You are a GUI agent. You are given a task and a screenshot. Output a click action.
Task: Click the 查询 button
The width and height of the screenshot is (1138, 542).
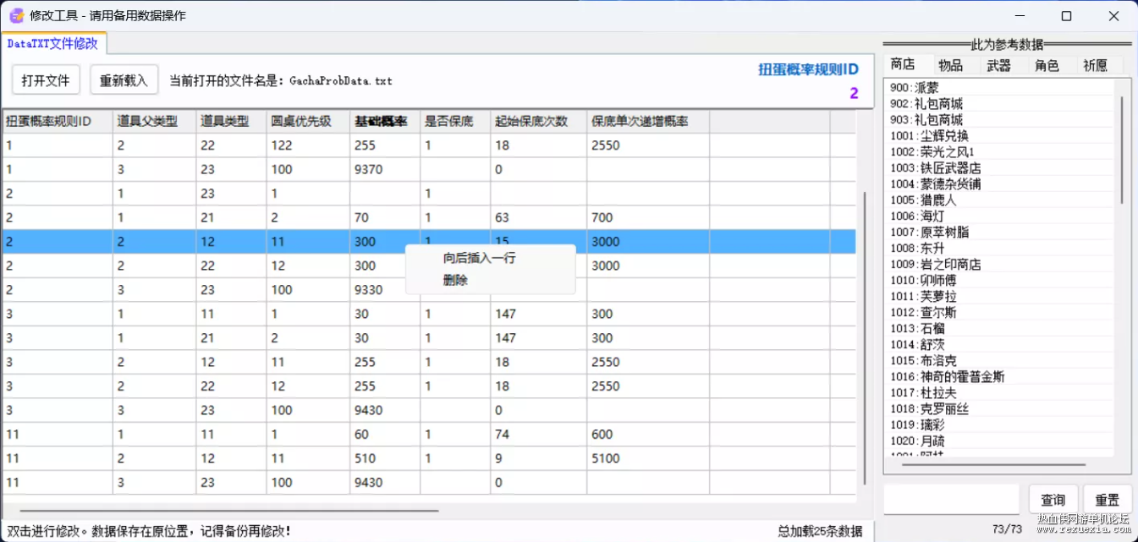point(1053,500)
